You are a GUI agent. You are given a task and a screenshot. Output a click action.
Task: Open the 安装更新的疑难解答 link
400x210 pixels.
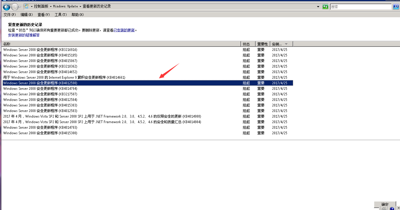pyautogui.click(x=24, y=35)
